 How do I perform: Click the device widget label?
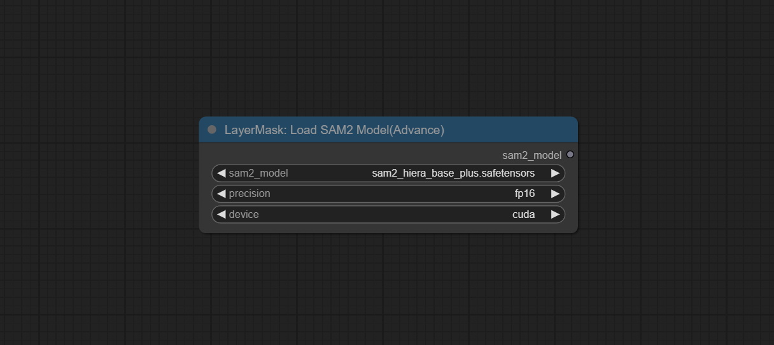(244, 215)
